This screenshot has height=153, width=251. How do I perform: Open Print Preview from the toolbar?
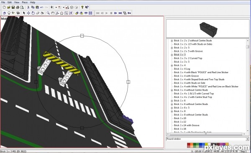click(x=22, y=8)
